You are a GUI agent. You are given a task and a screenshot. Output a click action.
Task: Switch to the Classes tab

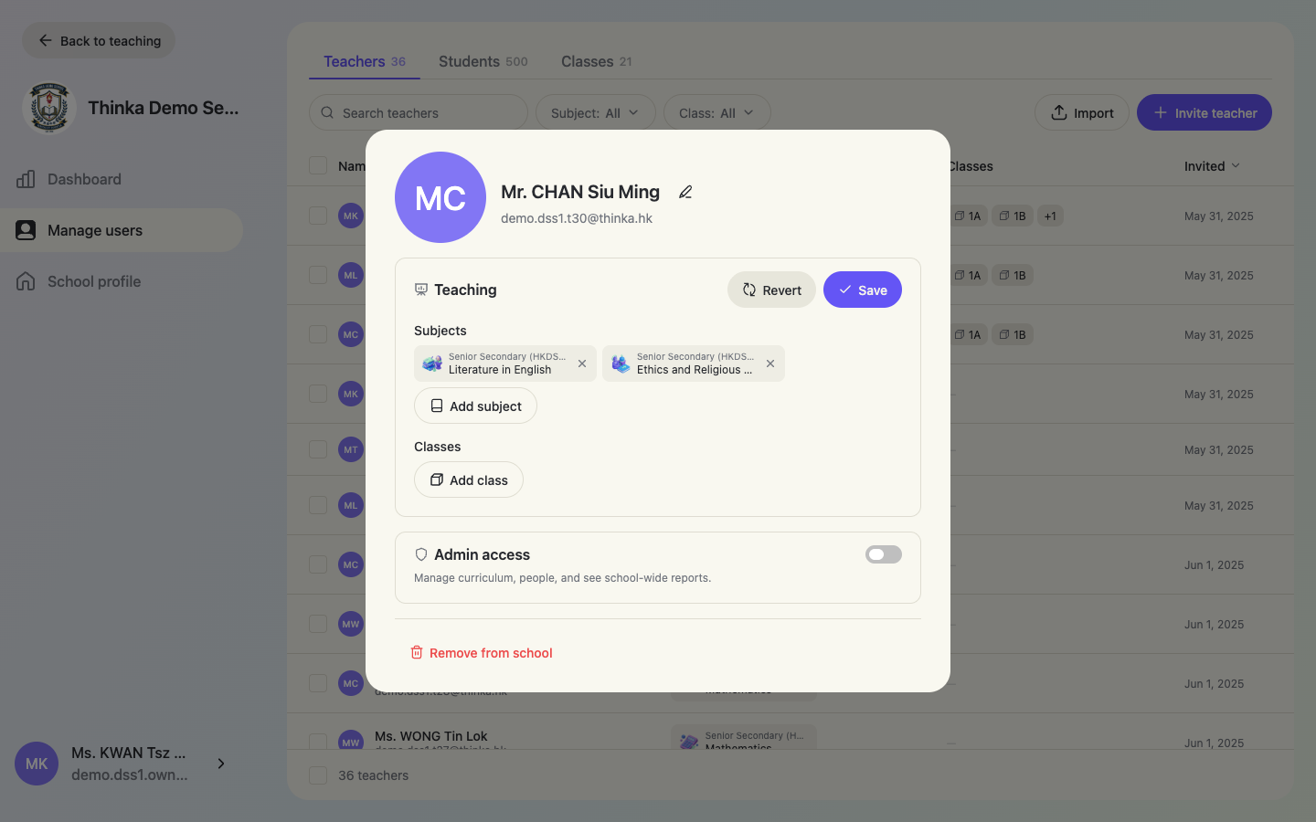pos(597,61)
